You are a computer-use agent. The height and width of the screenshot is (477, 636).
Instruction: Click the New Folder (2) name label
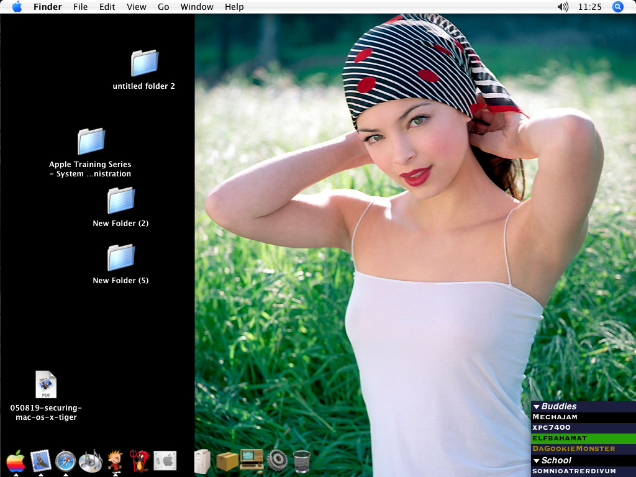(120, 223)
